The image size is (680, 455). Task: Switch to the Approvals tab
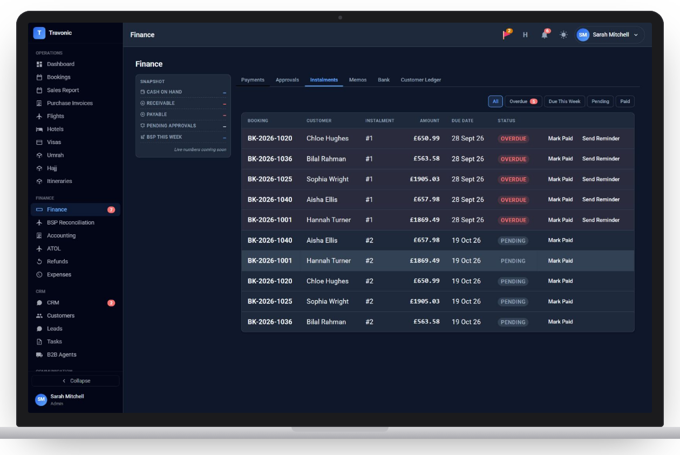click(x=287, y=80)
